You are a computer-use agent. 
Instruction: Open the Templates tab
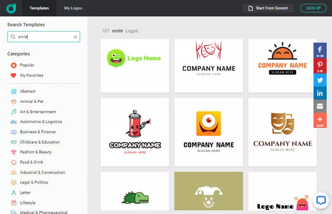tap(39, 8)
